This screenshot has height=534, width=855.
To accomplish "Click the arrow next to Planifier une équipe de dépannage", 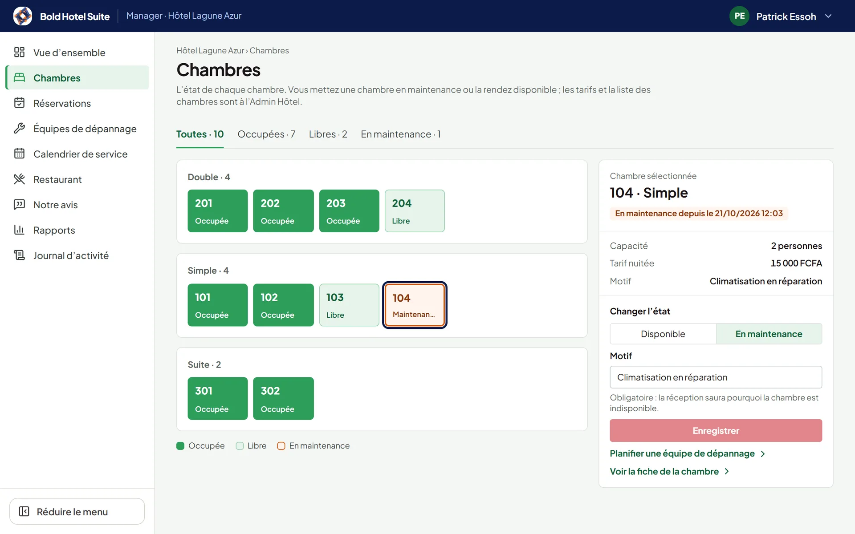I will tap(763, 454).
